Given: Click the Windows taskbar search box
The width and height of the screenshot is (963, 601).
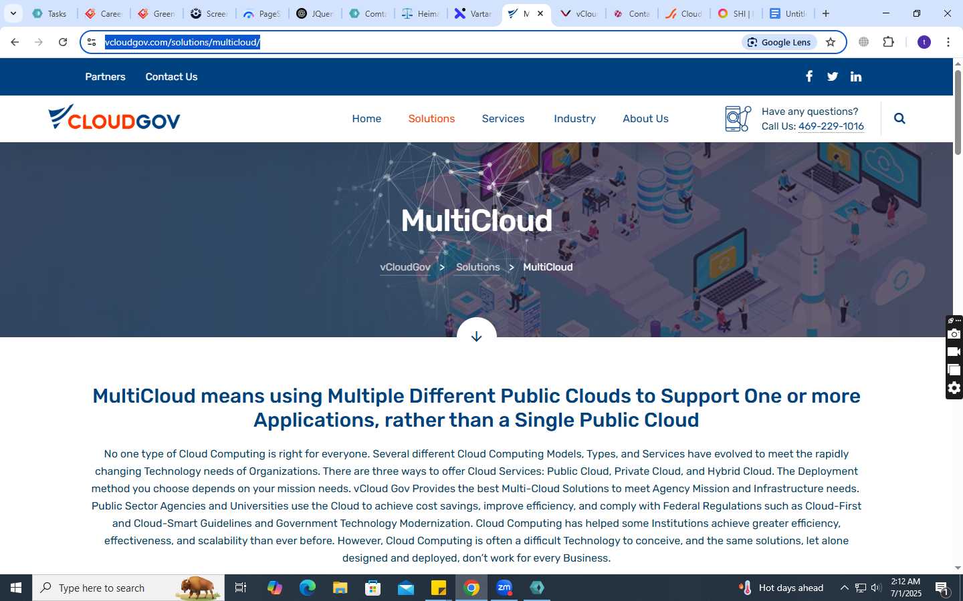Looking at the screenshot, I should (128, 588).
